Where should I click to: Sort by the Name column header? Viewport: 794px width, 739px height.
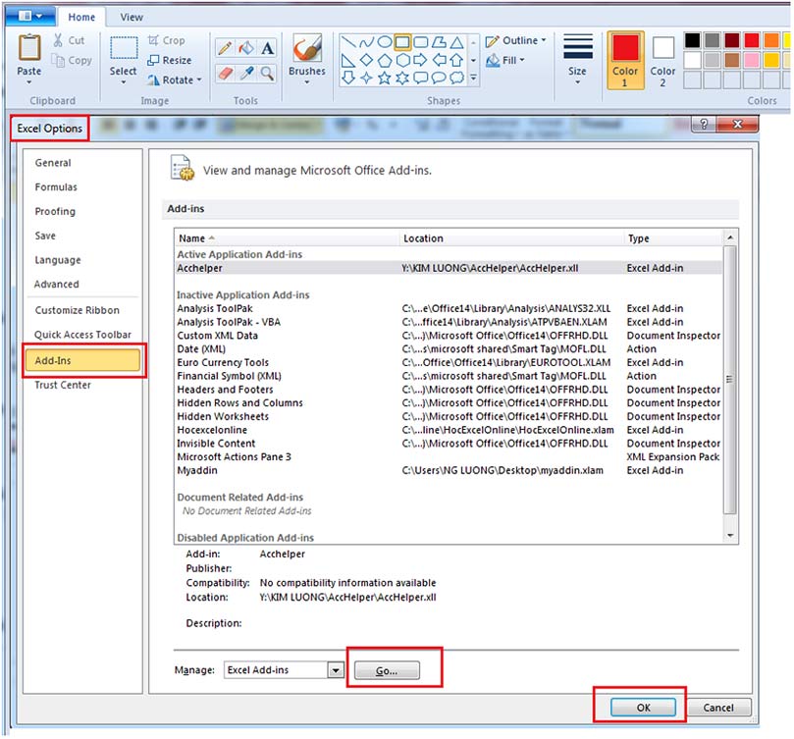coord(288,238)
